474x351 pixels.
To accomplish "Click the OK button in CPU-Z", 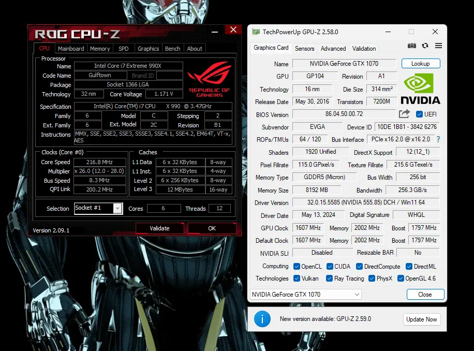I will [x=212, y=228].
